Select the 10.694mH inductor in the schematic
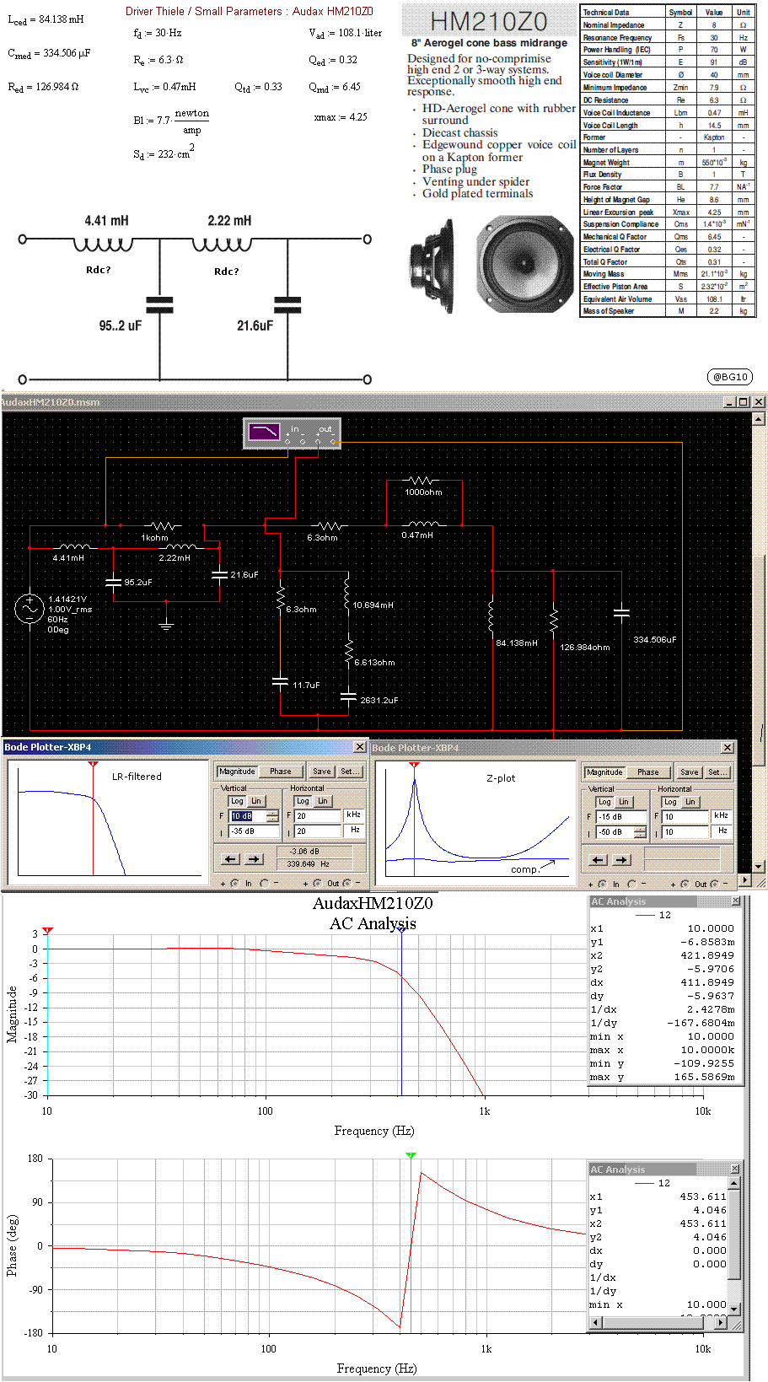The height and width of the screenshot is (1382, 768). (x=346, y=594)
